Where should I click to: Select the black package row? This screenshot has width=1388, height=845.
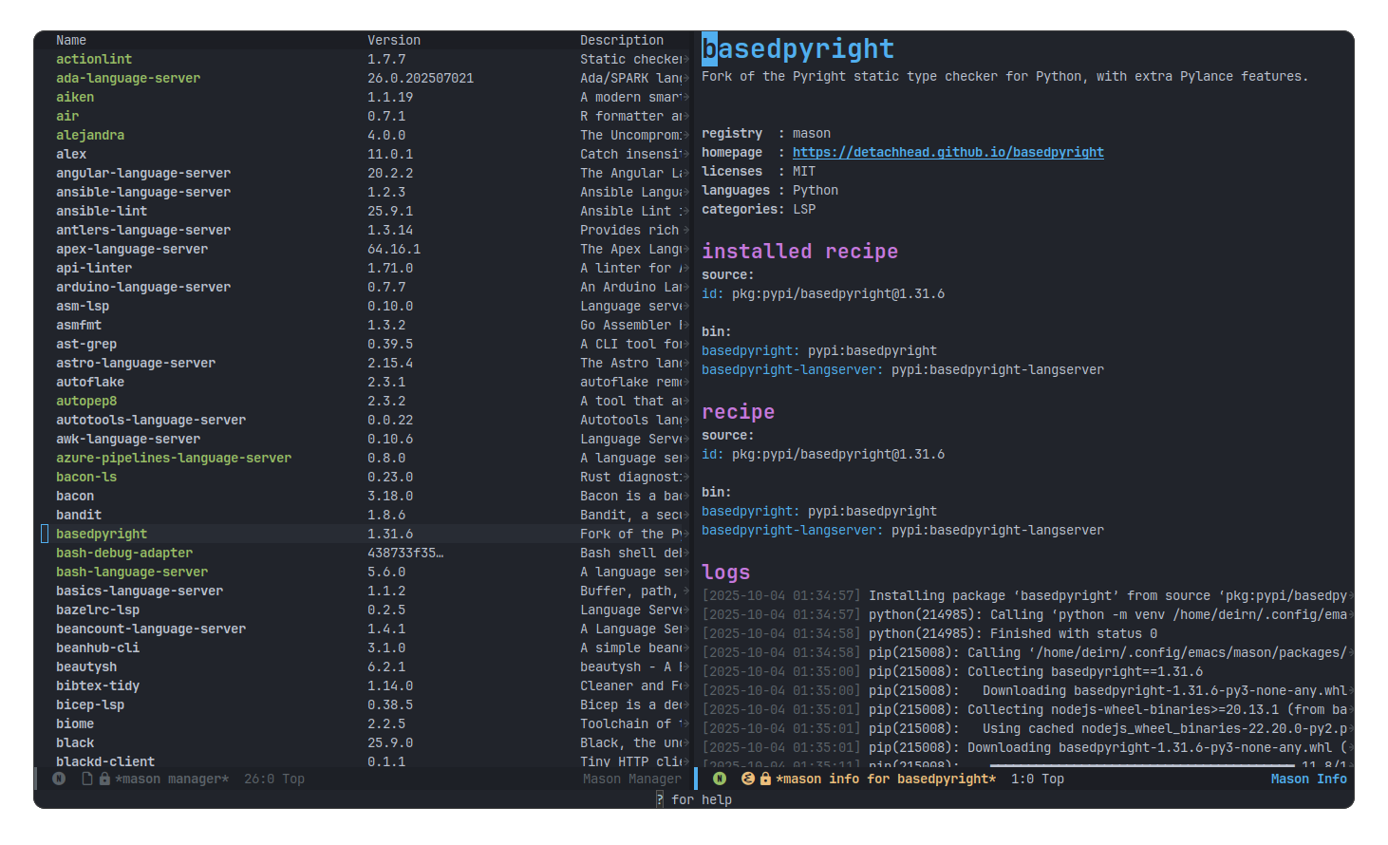(x=365, y=742)
